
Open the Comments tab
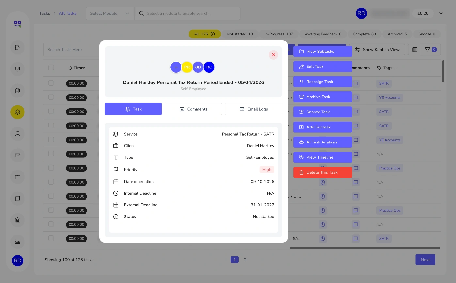coord(193,109)
